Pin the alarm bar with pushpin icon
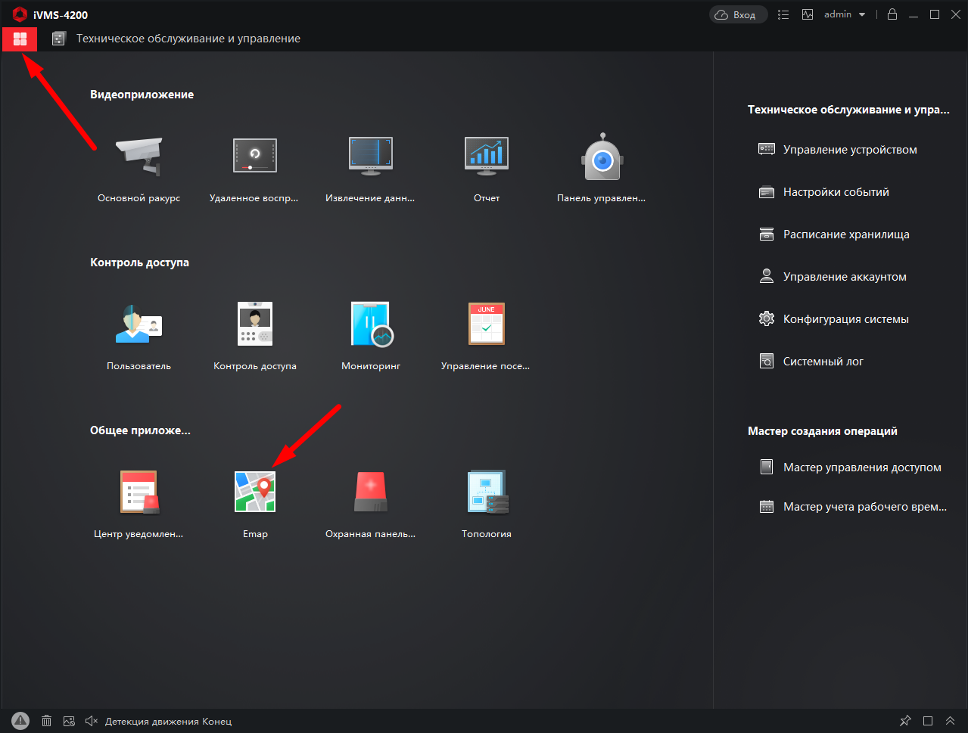The height and width of the screenshot is (733, 968). point(905,721)
